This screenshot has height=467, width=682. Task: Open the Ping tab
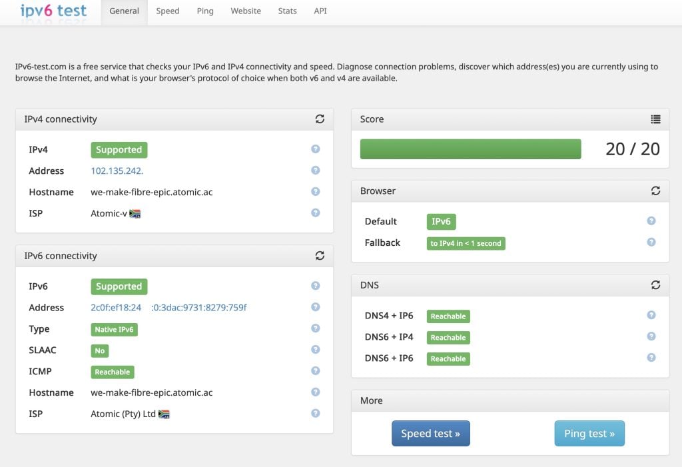pyautogui.click(x=205, y=11)
